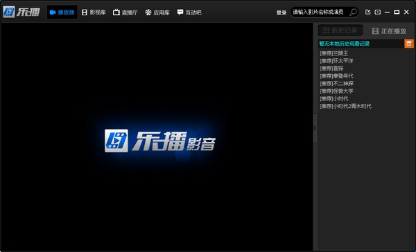Click the 登录 login link

pyautogui.click(x=281, y=12)
